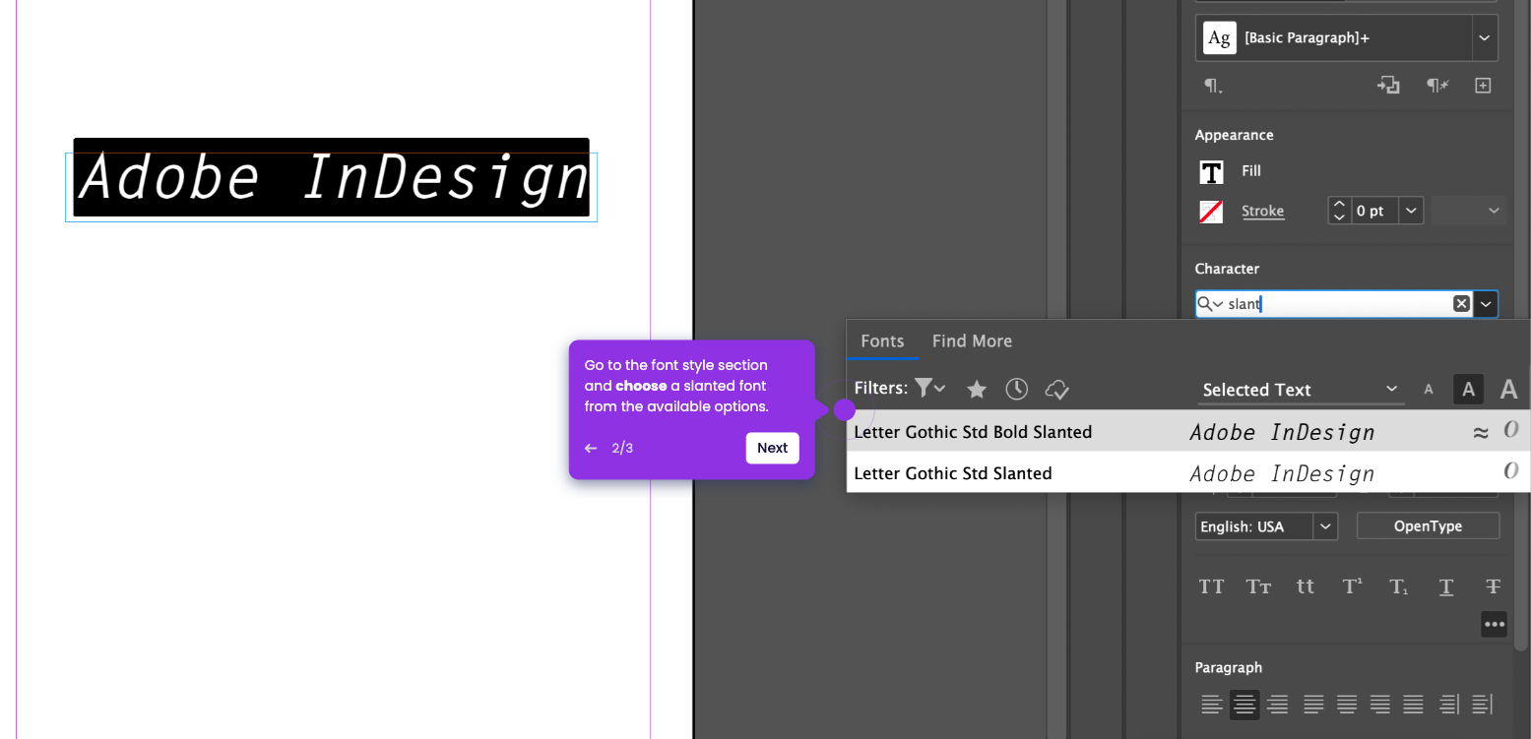Justify with last line aligned right
The height and width of the screenshot is (739, 1531).
click(1380, 705)
